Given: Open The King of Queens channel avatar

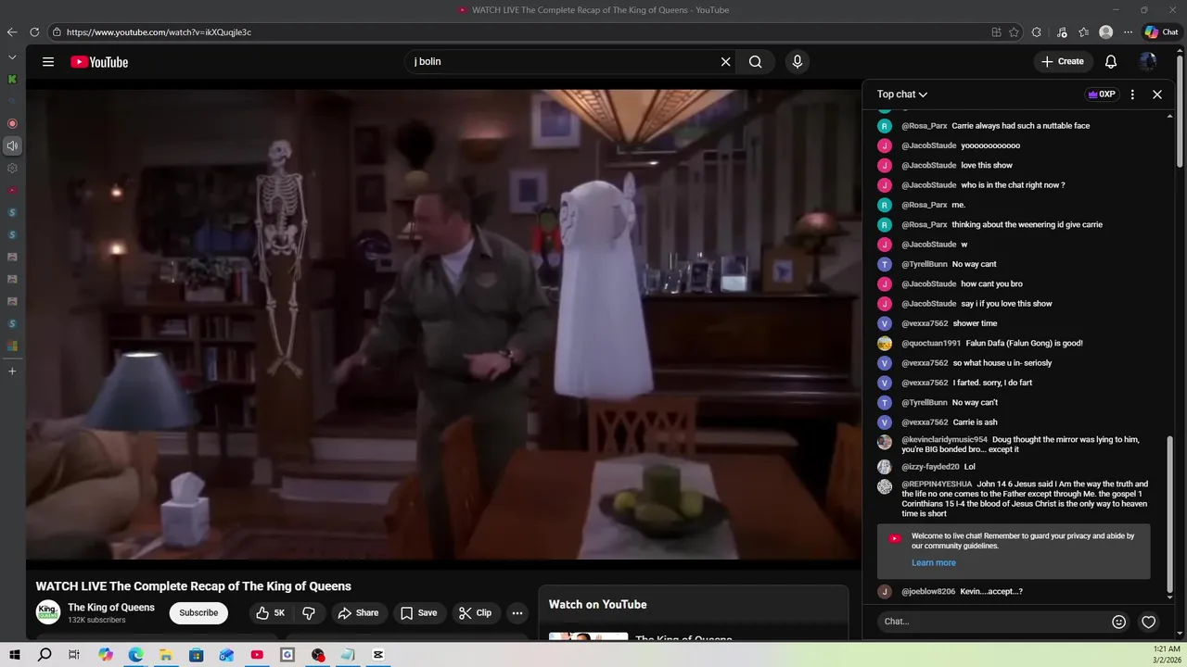Looking at the screenshot, I should (x=48, y=612).
